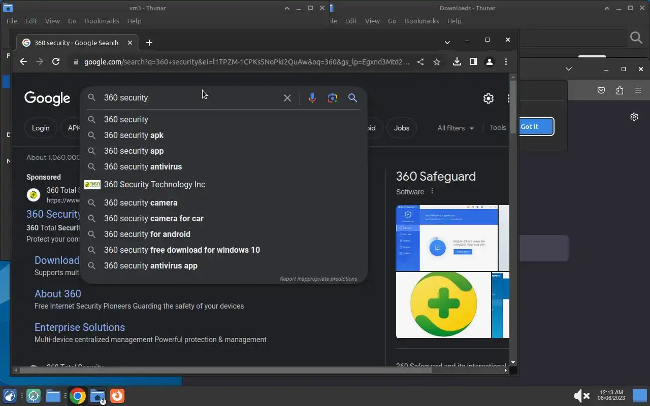Choose suggestion 360 security camera
Image resolution: width=650 pixels, height=406 pixels.
pyautogui.click(x=223, y=202)
